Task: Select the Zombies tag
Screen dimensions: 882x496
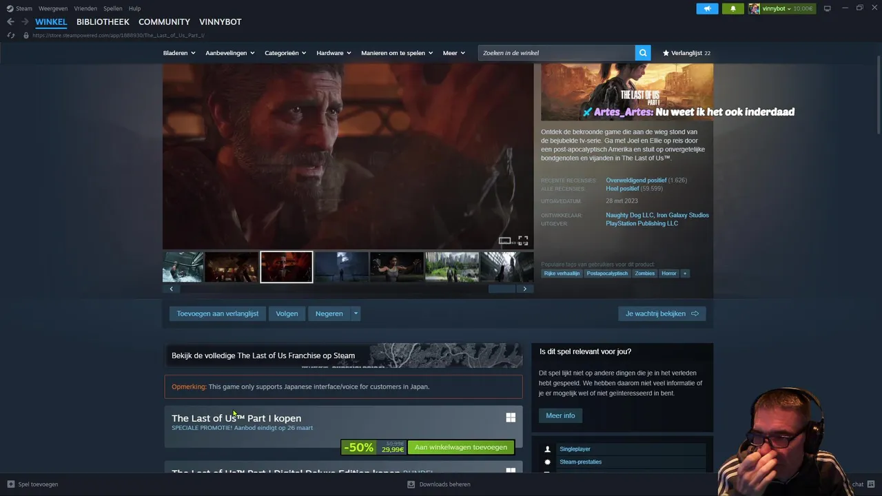Action: [x=644, y=273]
